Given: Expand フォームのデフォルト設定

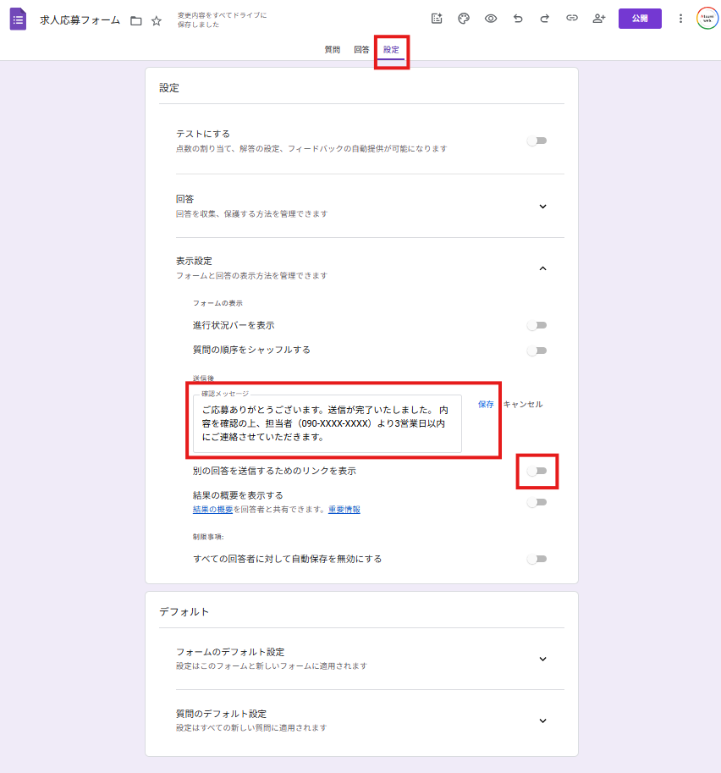Looking at the screenshot, I should coord(542,659).
